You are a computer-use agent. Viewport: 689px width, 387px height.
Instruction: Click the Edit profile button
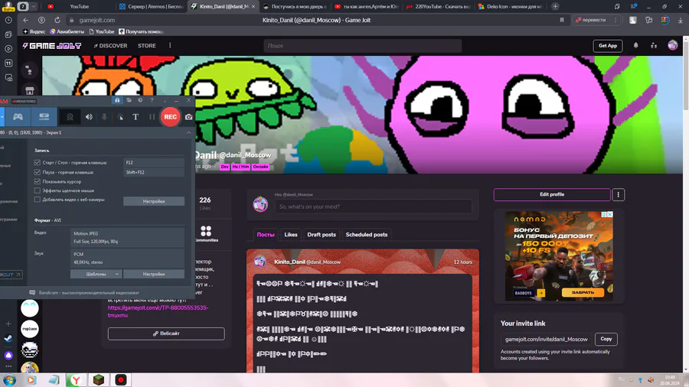click(x=552, y=194)
